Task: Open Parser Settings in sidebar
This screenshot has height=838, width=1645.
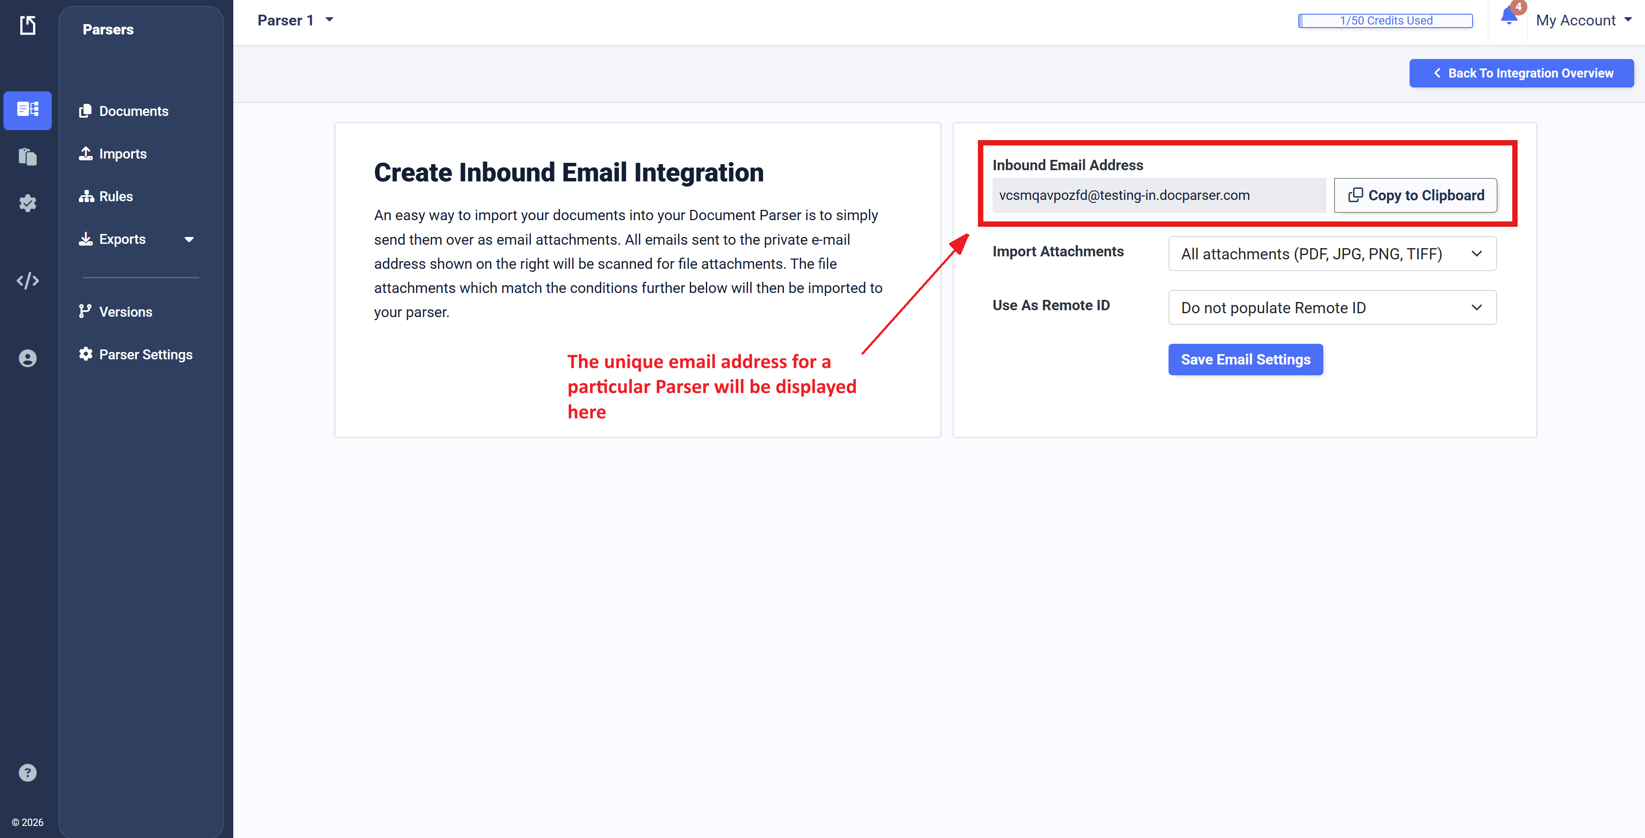Action: (145, 354)
